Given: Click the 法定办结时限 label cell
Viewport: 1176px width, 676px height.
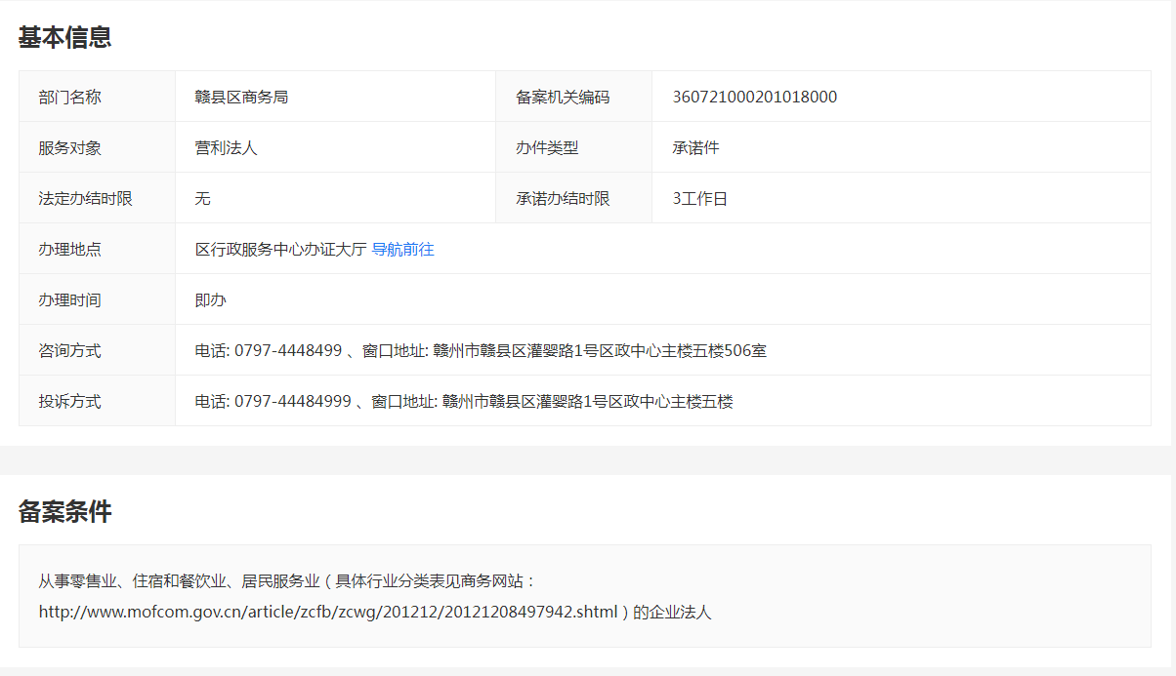Looking at the screenshot, I should click(97, 198).
